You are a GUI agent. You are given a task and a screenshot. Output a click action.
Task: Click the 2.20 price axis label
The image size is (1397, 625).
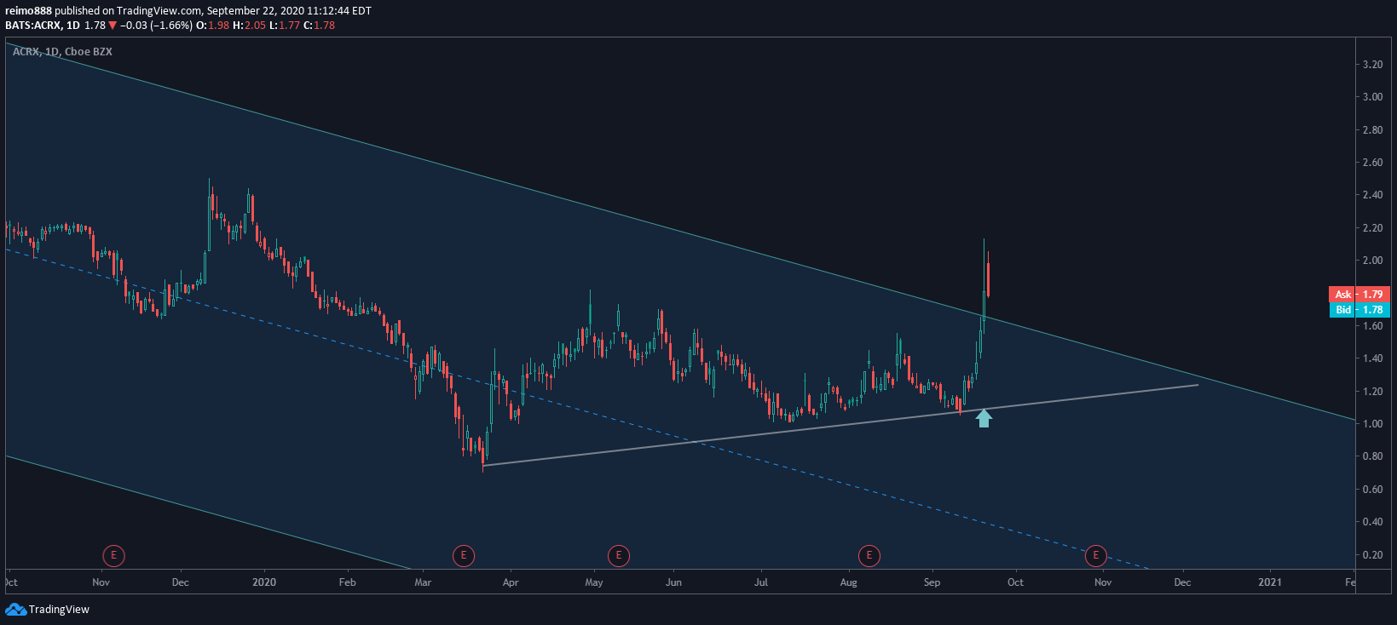pos(1372,228)
